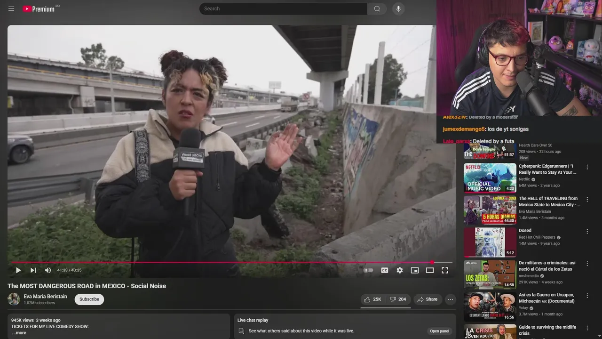
Task: Open Eva Maria Beristain channel avatar
Action: click(x=14, y=299)
